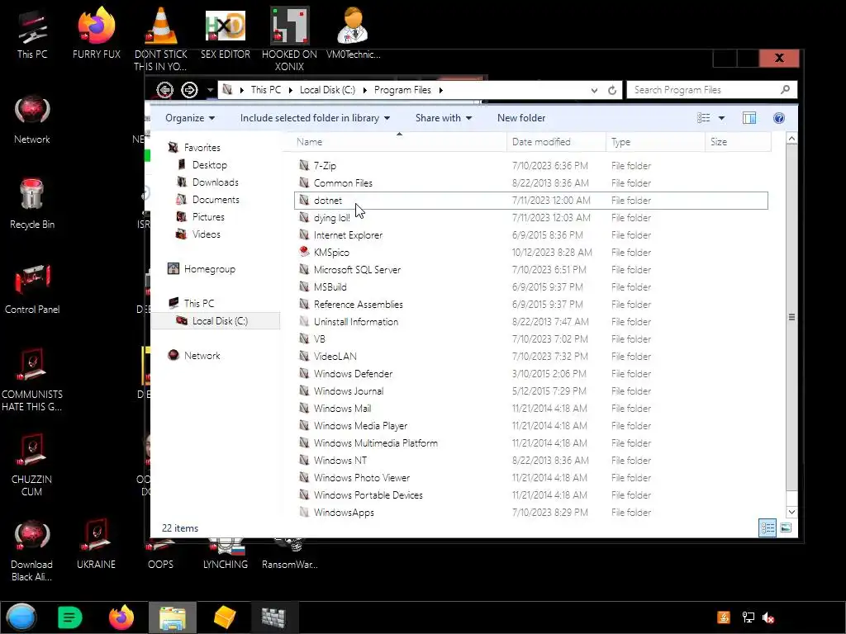Viewport: 846px width, 634px height.
Task: Click the change view icon
Action: [704, 118]
